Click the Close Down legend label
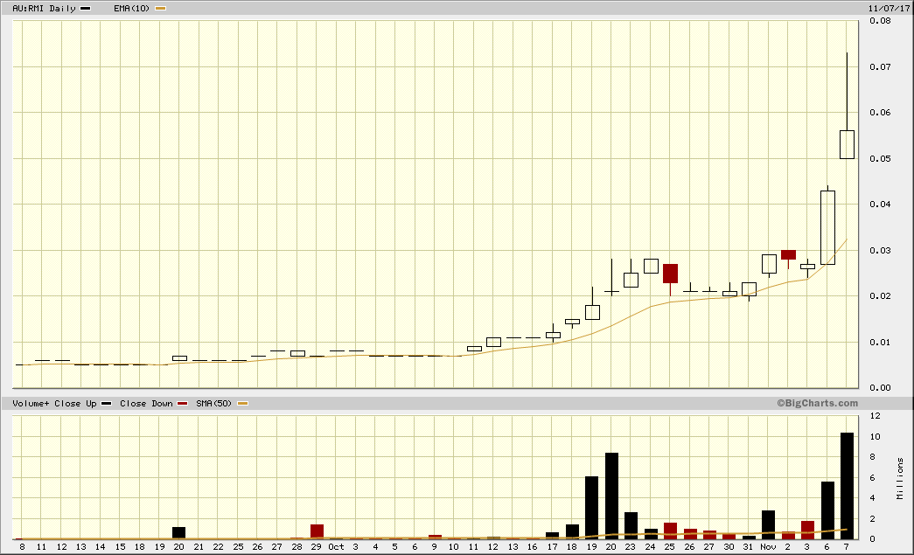Screen dimensions: 914x555 146,404
